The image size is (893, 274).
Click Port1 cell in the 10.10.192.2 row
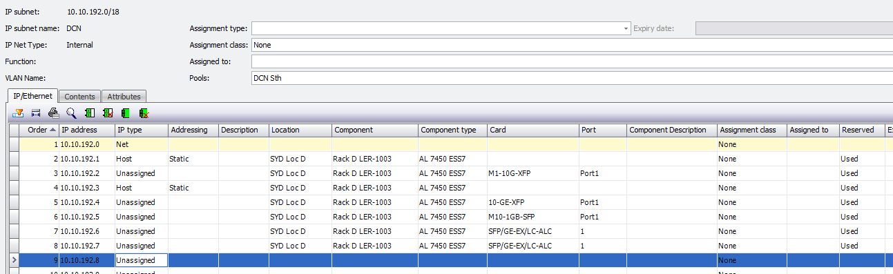coord(603,173)
